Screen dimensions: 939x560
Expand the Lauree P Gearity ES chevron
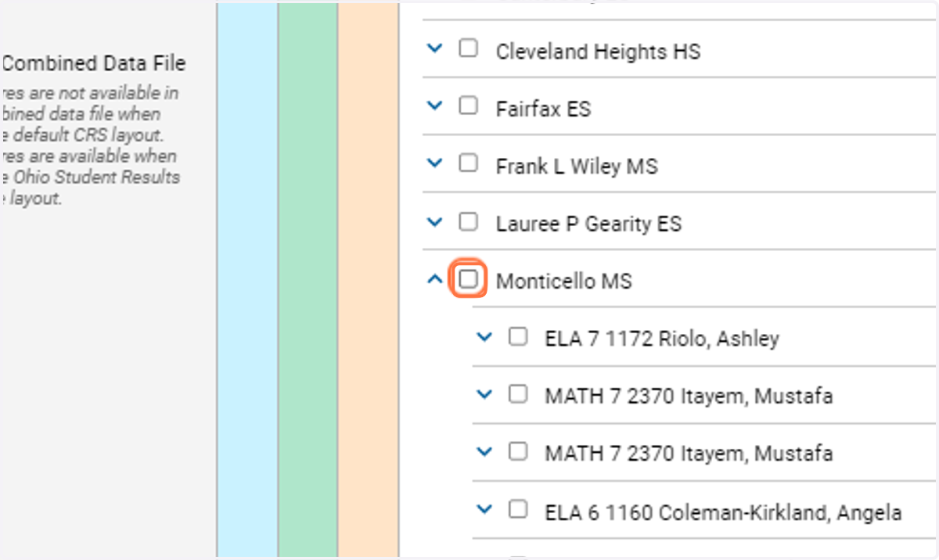click(x=434, y=221)
